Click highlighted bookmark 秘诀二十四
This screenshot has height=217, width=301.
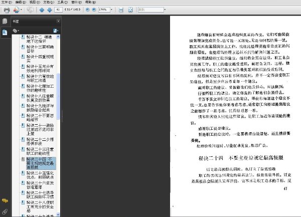[x=41, y=163]
